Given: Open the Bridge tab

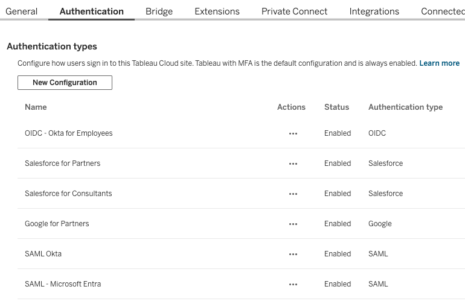Looking at the screenshot, I should [159, 11].
